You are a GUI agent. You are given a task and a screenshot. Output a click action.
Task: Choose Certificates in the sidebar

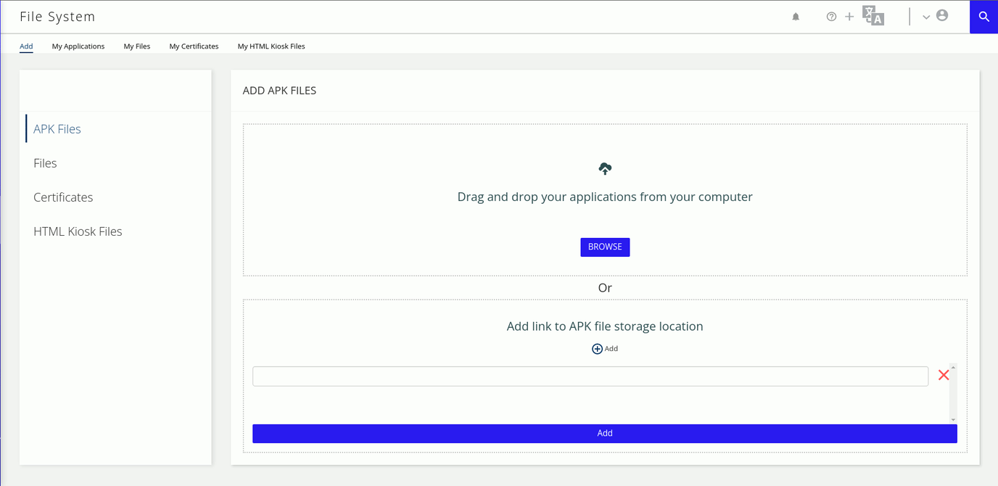coord(63,197)
